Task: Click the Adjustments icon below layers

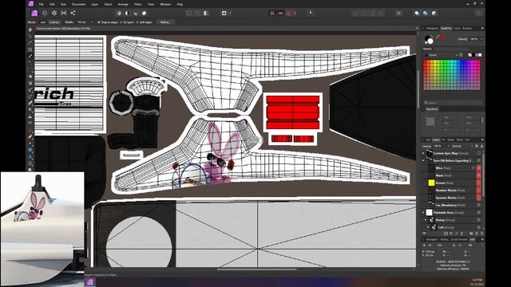Action: (451, 234)
